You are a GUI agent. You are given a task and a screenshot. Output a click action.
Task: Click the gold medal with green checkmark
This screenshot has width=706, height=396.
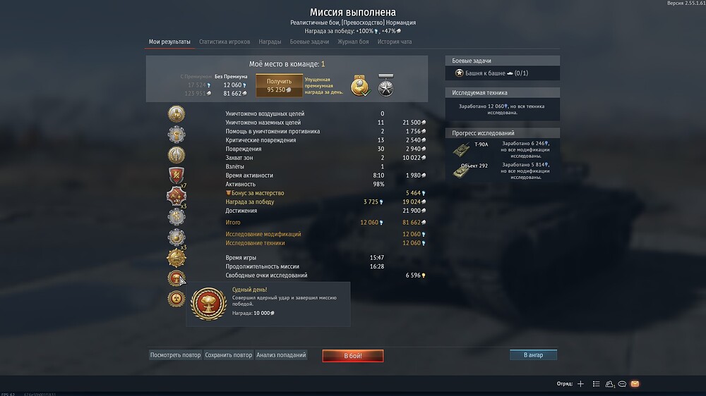[360, 86]
